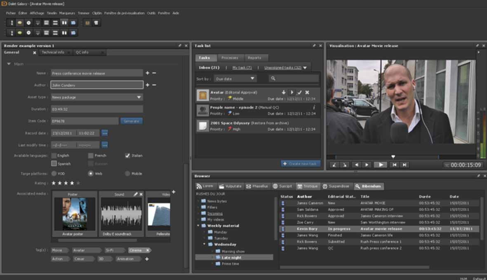Reject Avatar task with X icon
Image resolution: width=487 pixels, height=280 pixels.
[x=307, y=92]
